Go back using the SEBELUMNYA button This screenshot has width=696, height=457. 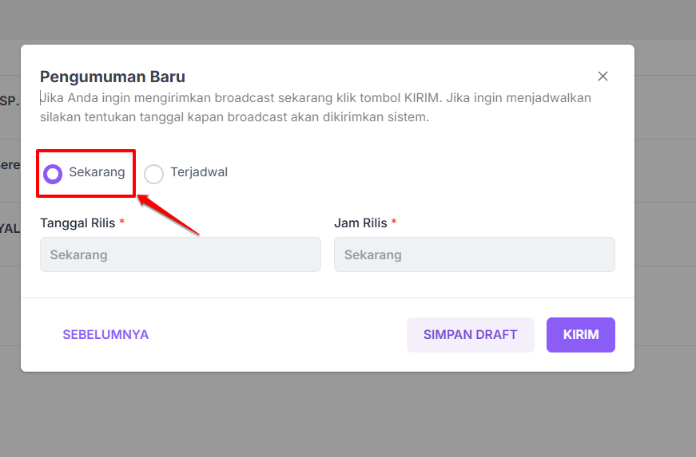point(105,335)
